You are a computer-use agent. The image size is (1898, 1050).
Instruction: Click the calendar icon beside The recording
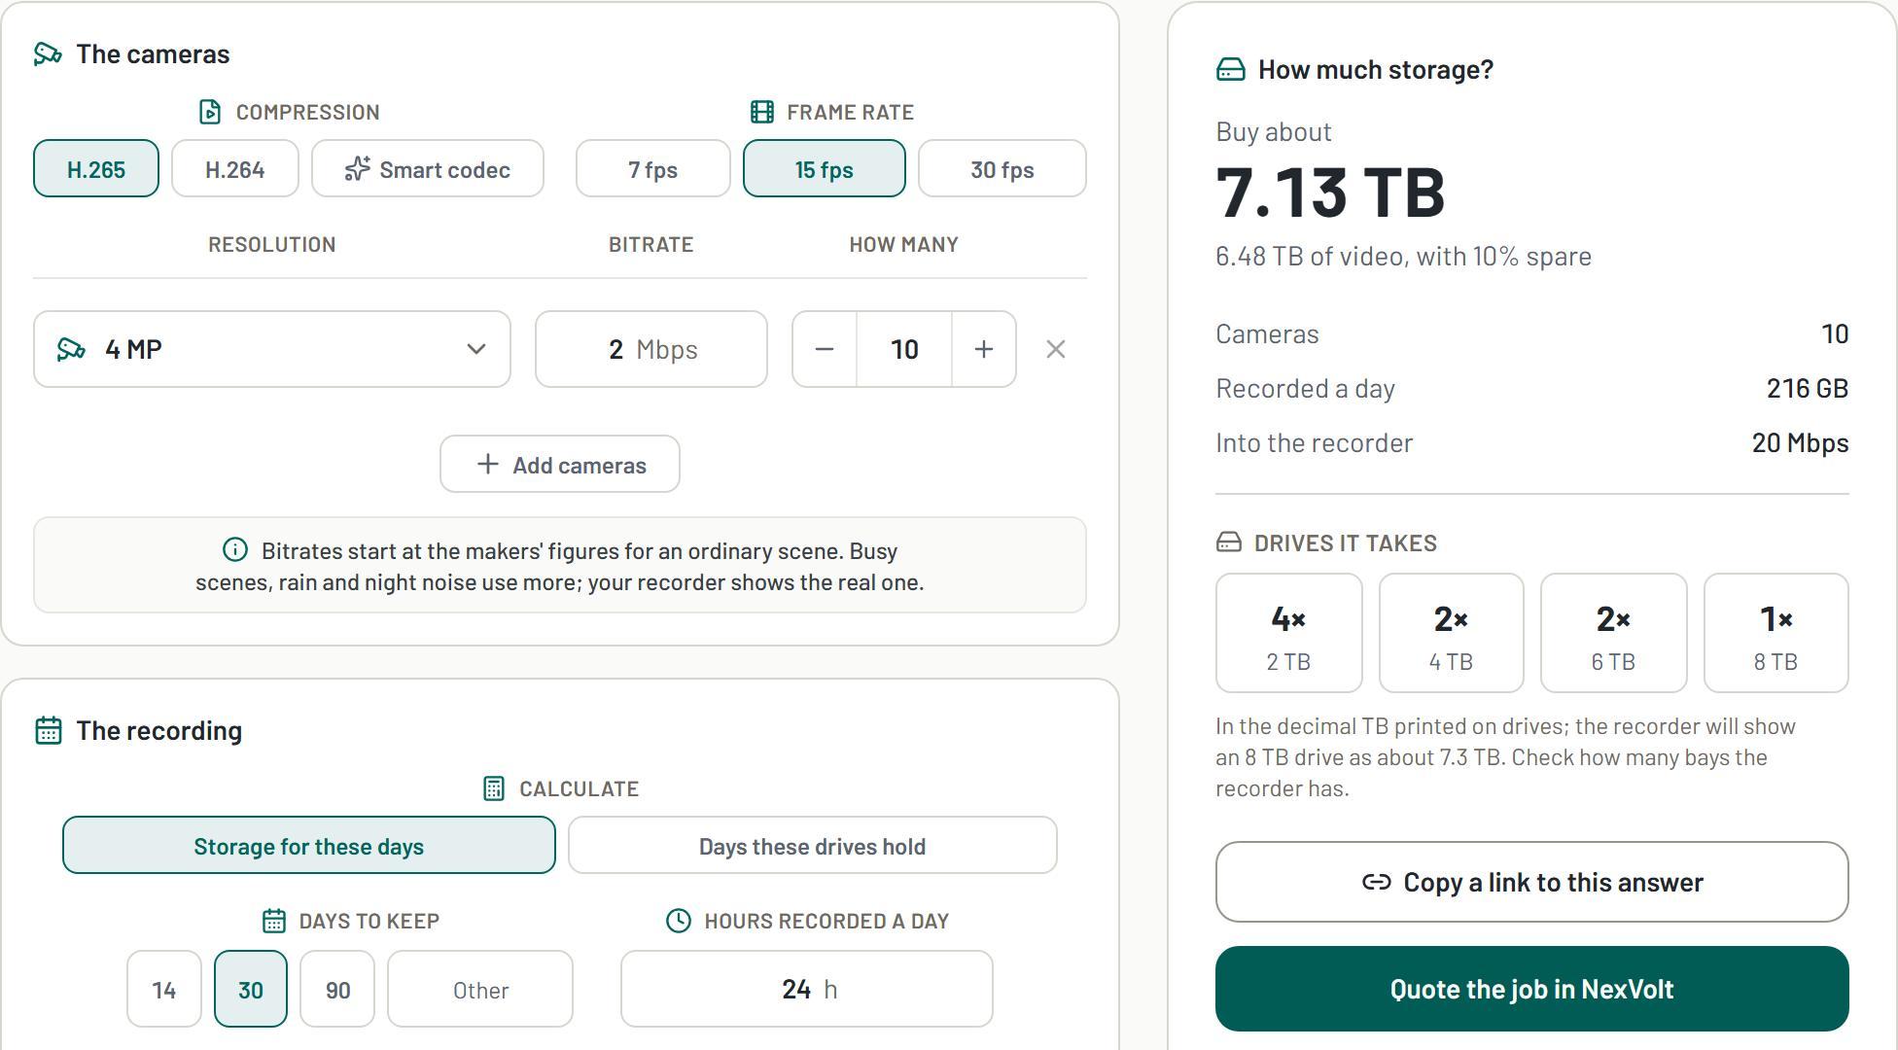click(48, 730)
